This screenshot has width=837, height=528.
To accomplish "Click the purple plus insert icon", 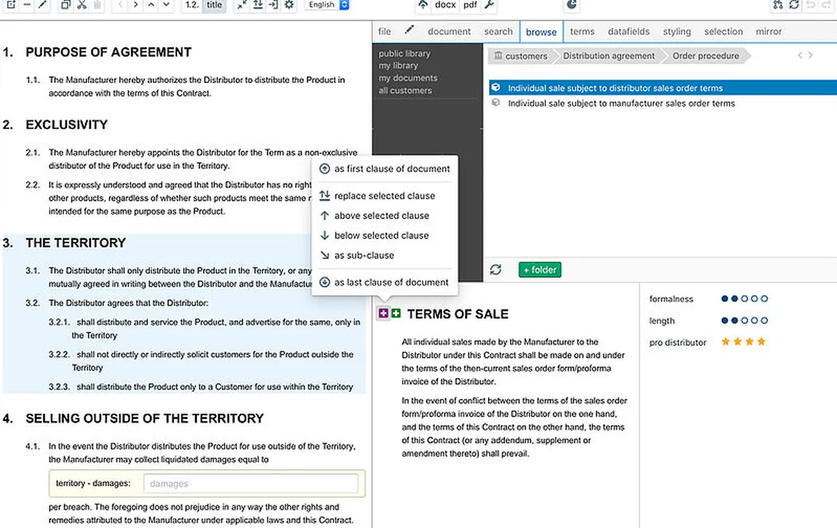I will (x=384, y=314).
